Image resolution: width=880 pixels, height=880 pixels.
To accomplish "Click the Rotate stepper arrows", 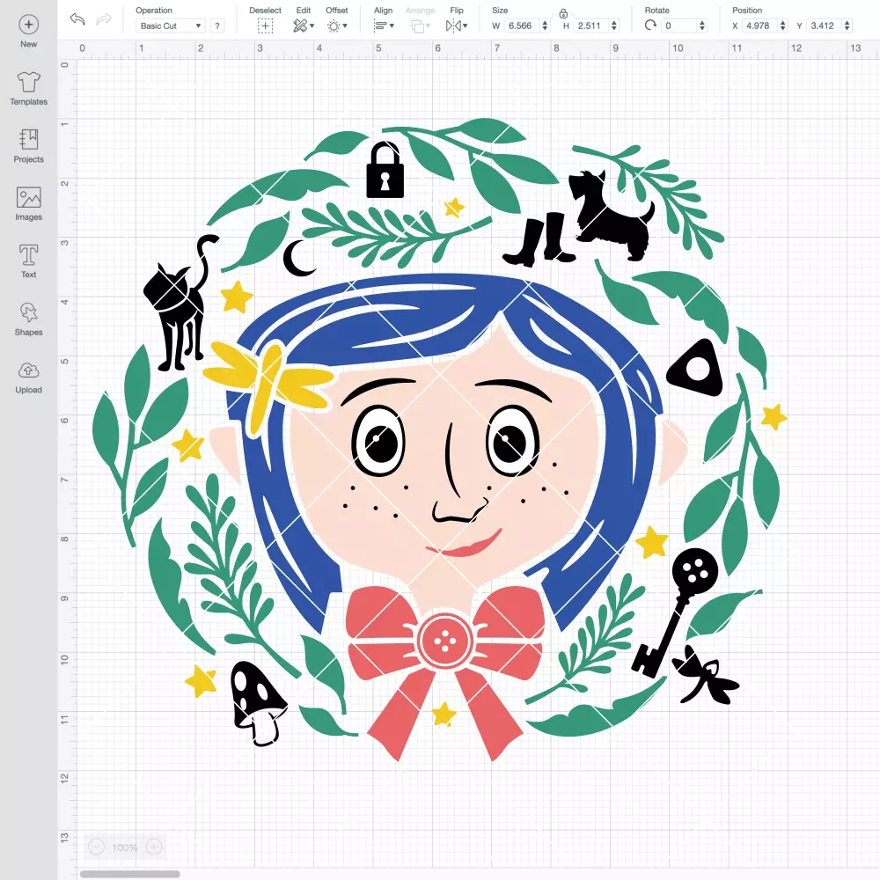I will click(702, 26).
